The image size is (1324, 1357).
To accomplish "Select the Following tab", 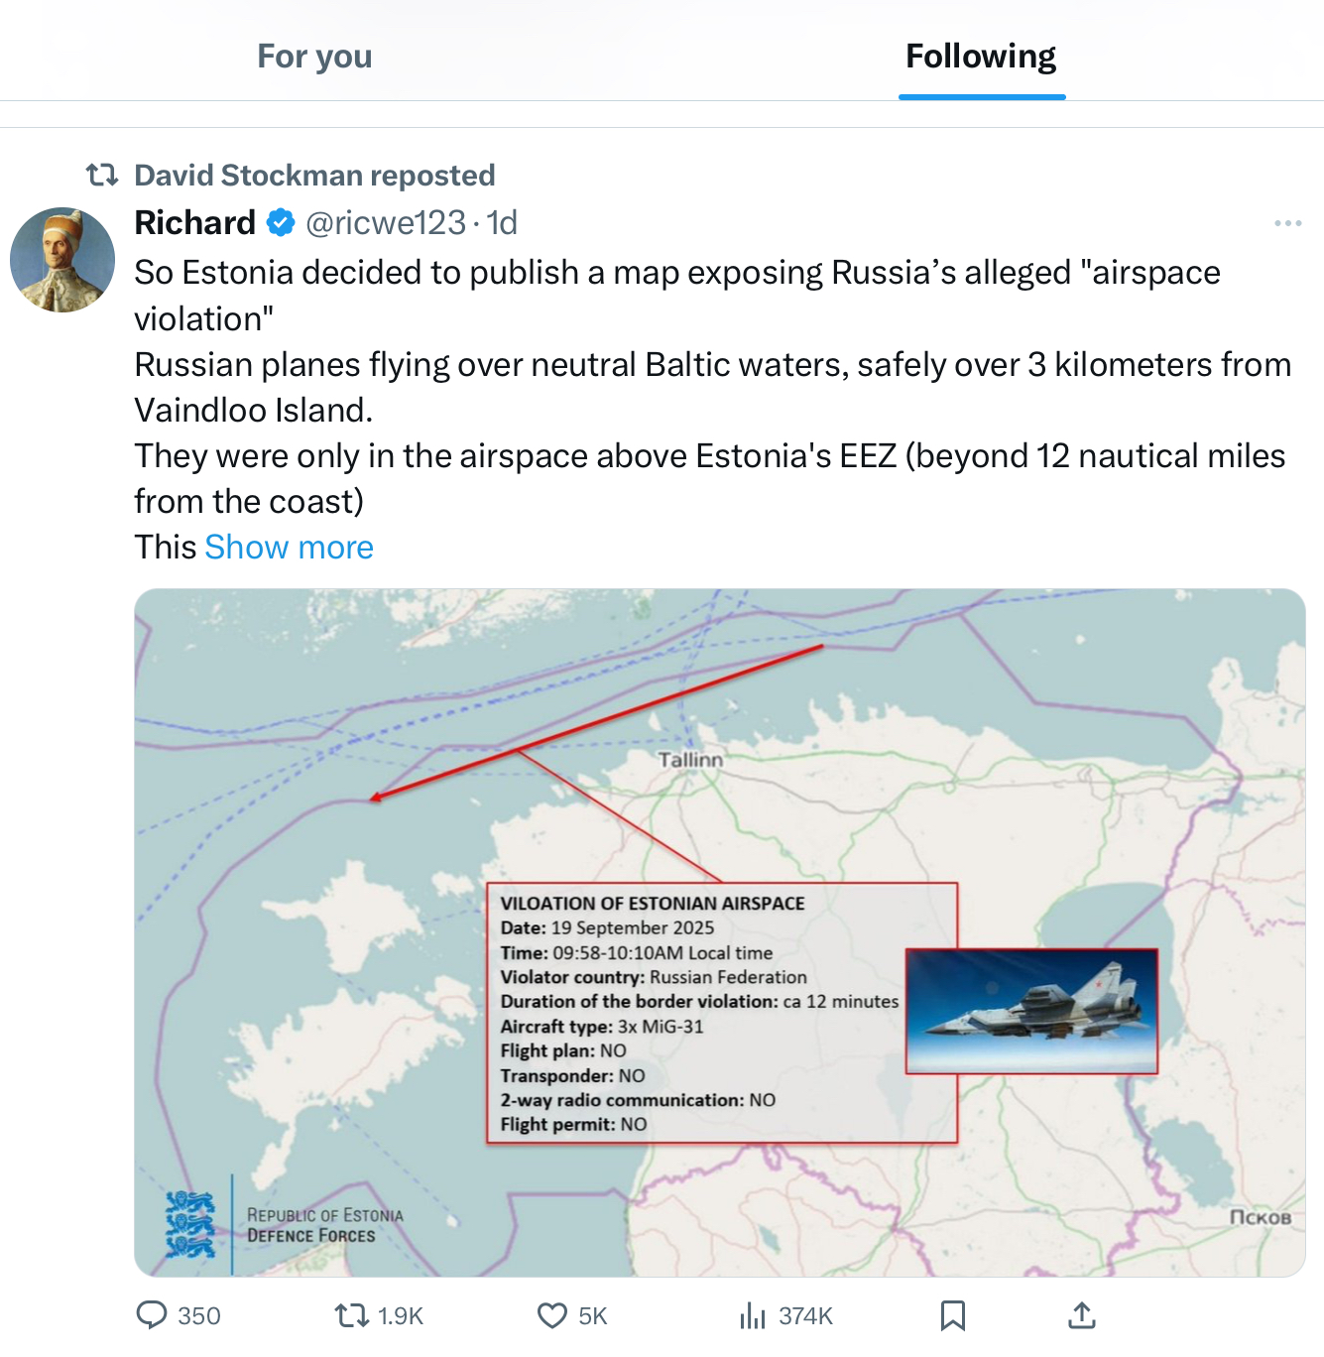I will coord(981,57).
